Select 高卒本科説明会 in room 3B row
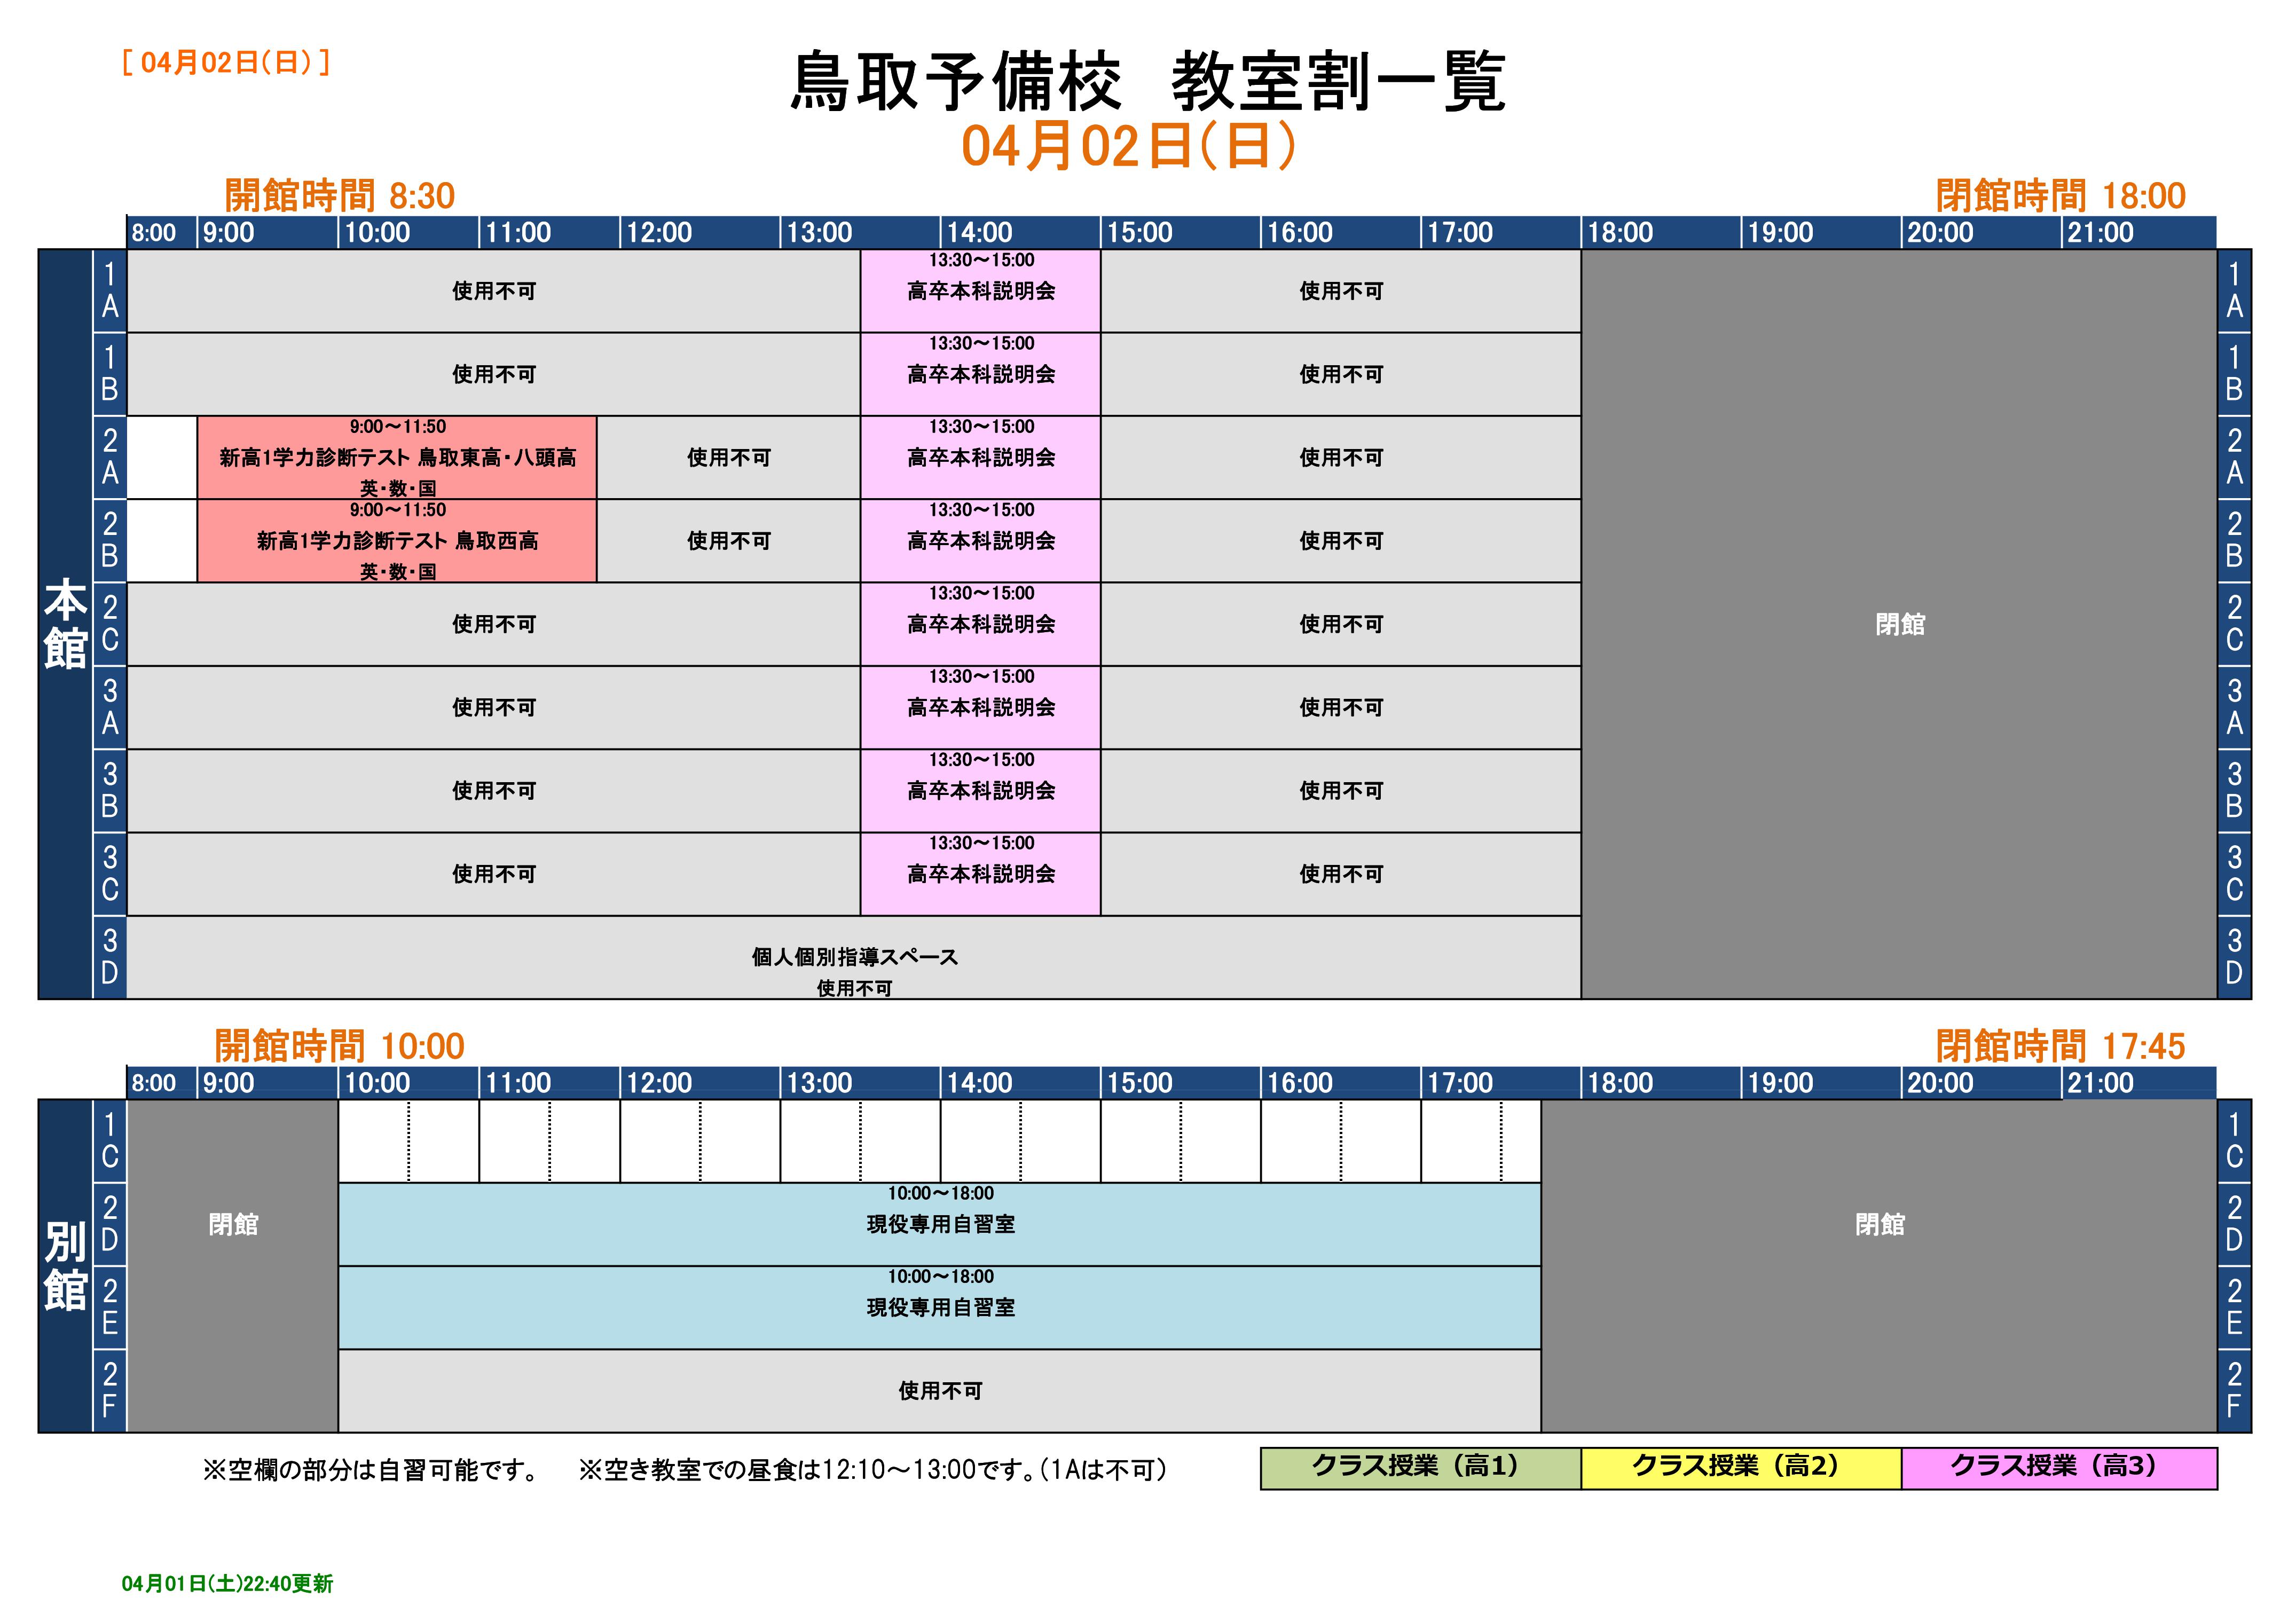The image size is (2296, 1622). tap(981, 791)
